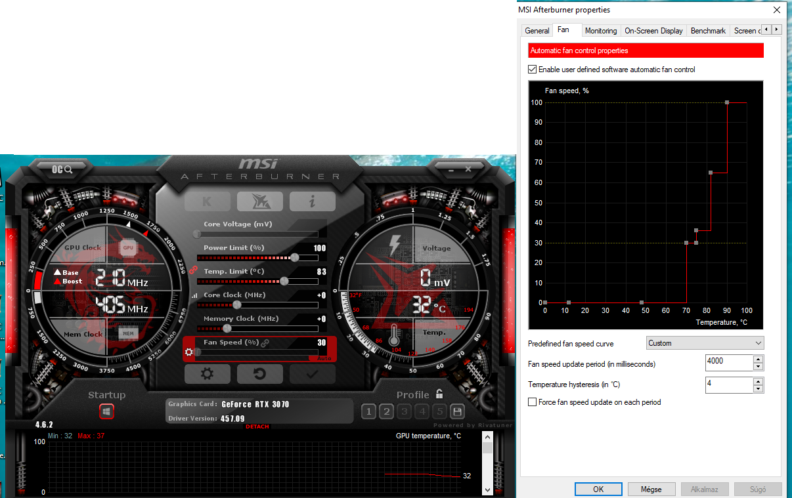Click the fan curve node at 100%
Screen dimensions: 792x498
pyautogui.click(x=727, y=102)
